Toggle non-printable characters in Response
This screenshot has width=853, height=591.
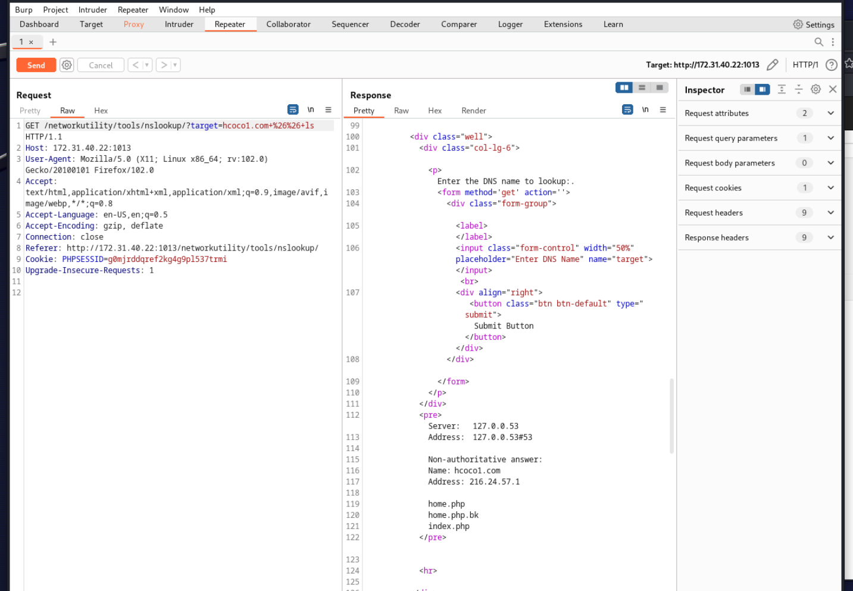click(645, 110)
